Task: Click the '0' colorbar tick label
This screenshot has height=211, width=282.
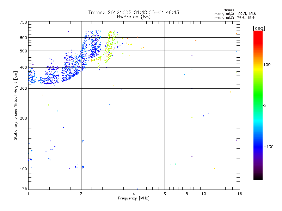Action: pyautogui.click(x=264, y=106)
